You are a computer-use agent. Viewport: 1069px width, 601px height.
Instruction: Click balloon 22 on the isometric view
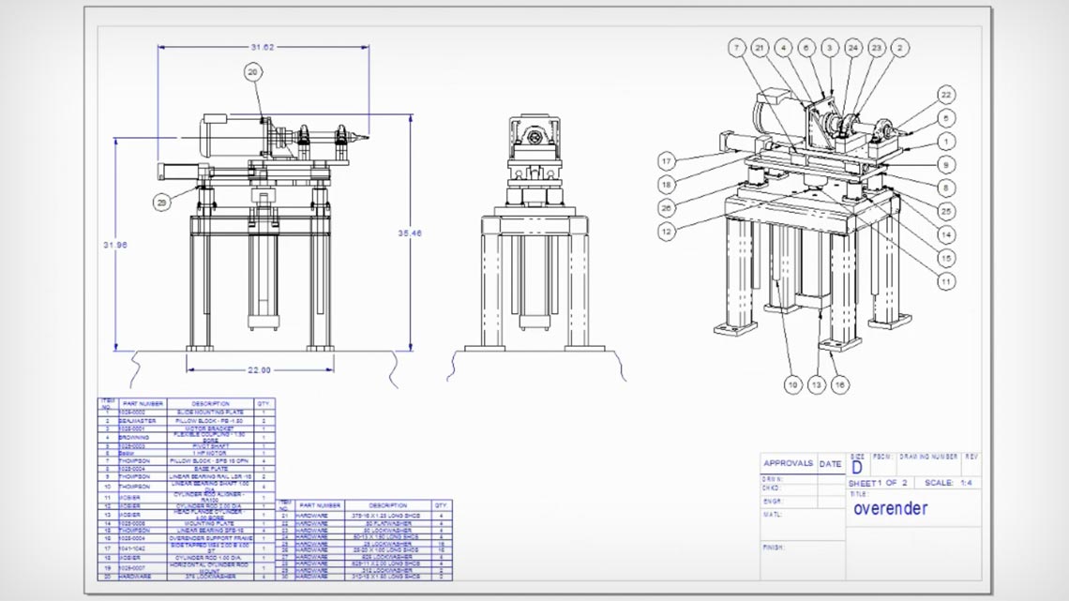(945, 94)
